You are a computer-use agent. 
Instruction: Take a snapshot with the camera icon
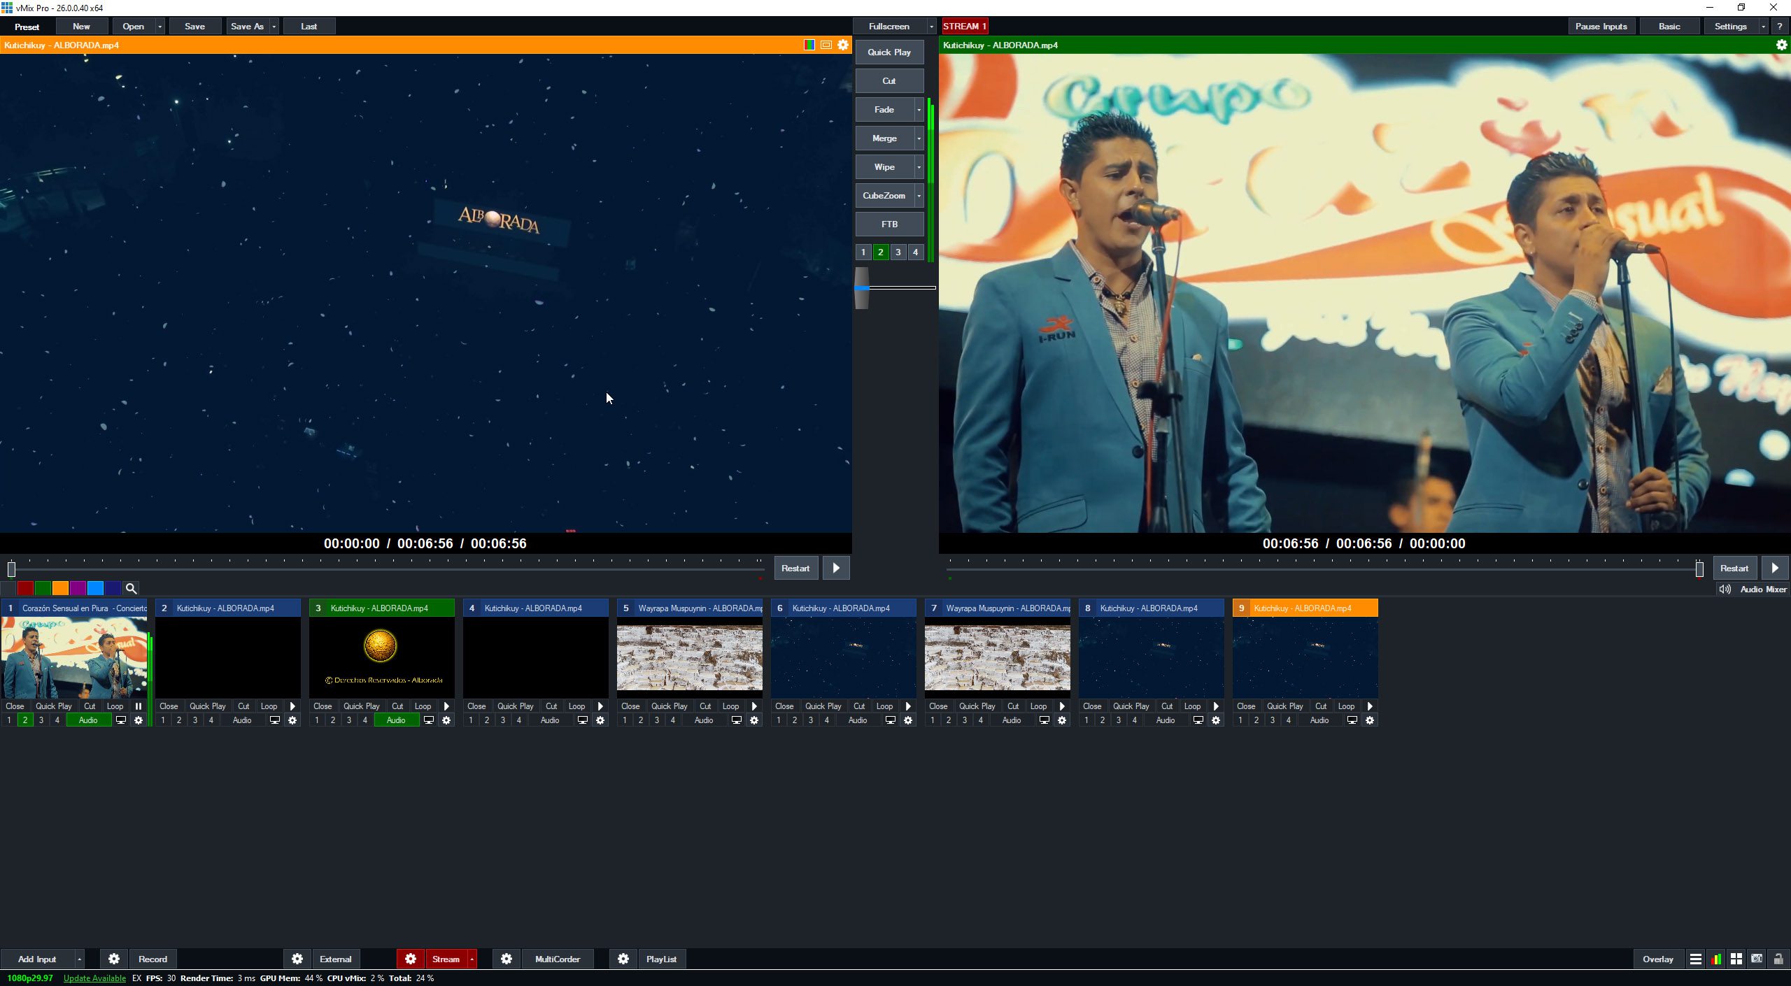(x=1757, y=959)
